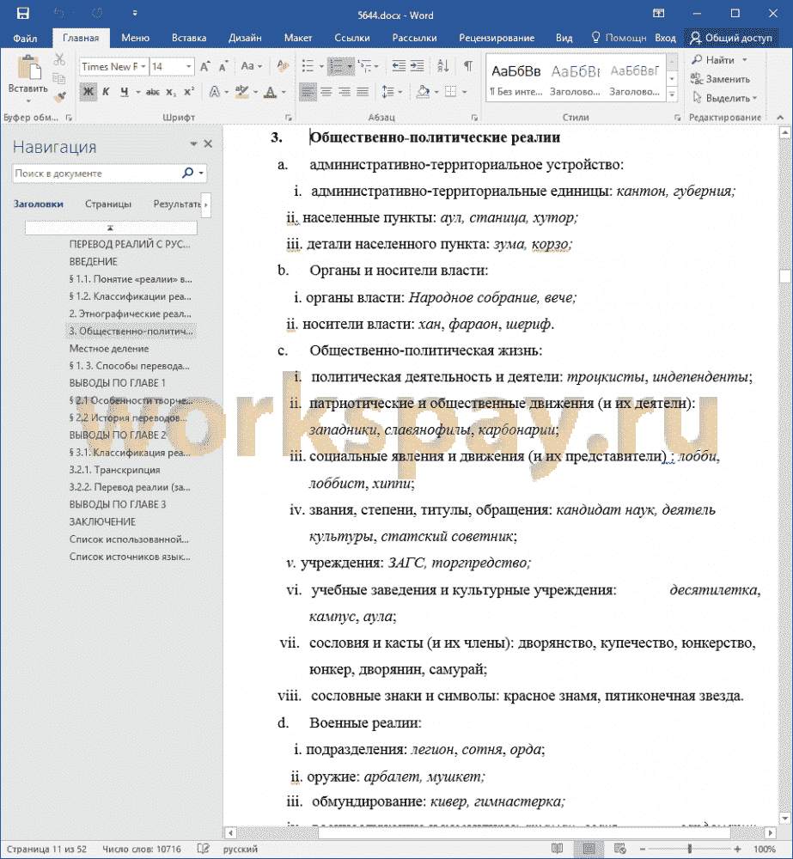Screen dimensions: 793x859
Task: Toggle italic (К) formatting
Action: (x=106, y=92)
